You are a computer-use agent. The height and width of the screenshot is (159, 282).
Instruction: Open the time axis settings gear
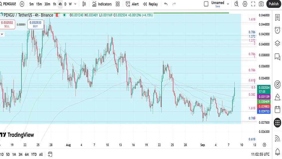[x=264, y=145]
